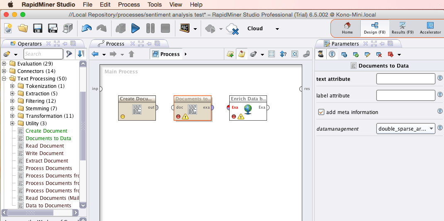
Task: Click the auto-wire plug icon in Process toolbar
Action: (x=253, y=54)
